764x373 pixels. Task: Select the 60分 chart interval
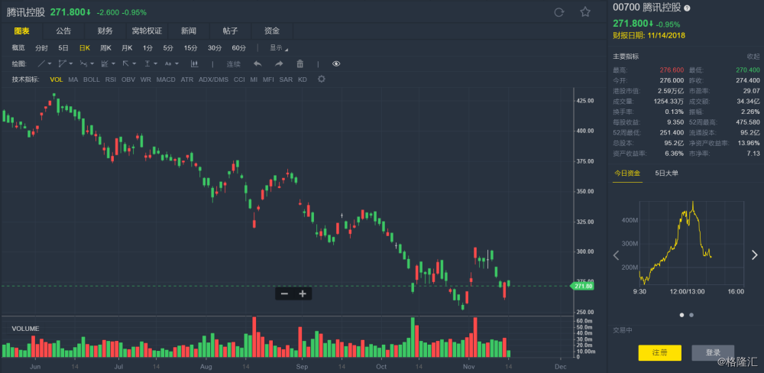click(238, 48)
